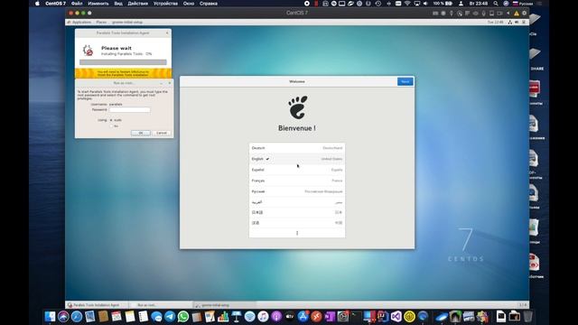Open Terminal from the dock
578x325 pixels.
[x=356, y=317]
